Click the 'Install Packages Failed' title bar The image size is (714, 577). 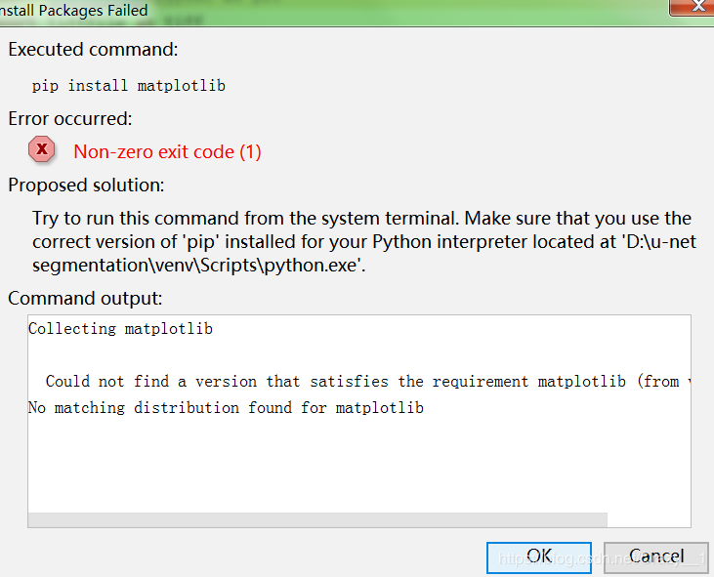click(x=293, y=11)
